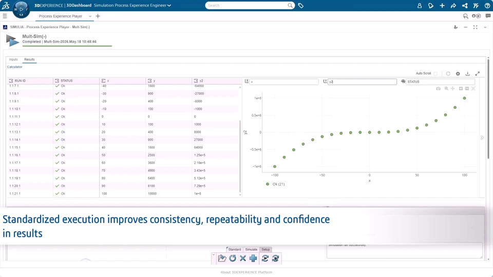This screenshot has height=277, width=493.
Task: Expand the right side panel arrow of chart
Action: pos(482,137)
